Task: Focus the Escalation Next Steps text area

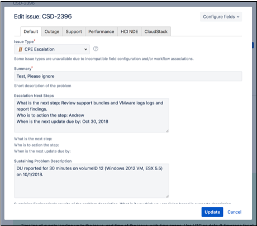Action: [92, 115]
